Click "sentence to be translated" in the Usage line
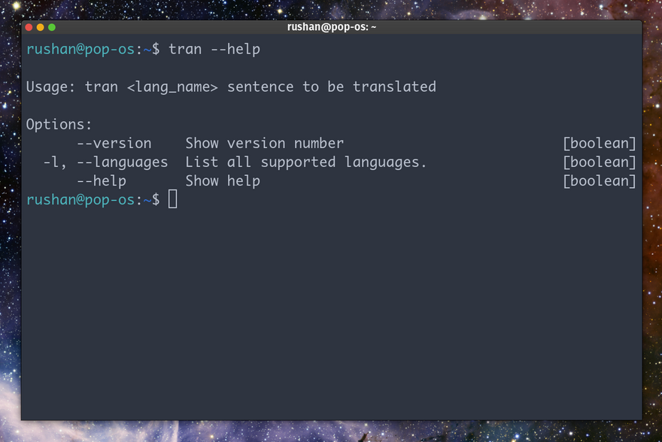 tap(331, 87)
